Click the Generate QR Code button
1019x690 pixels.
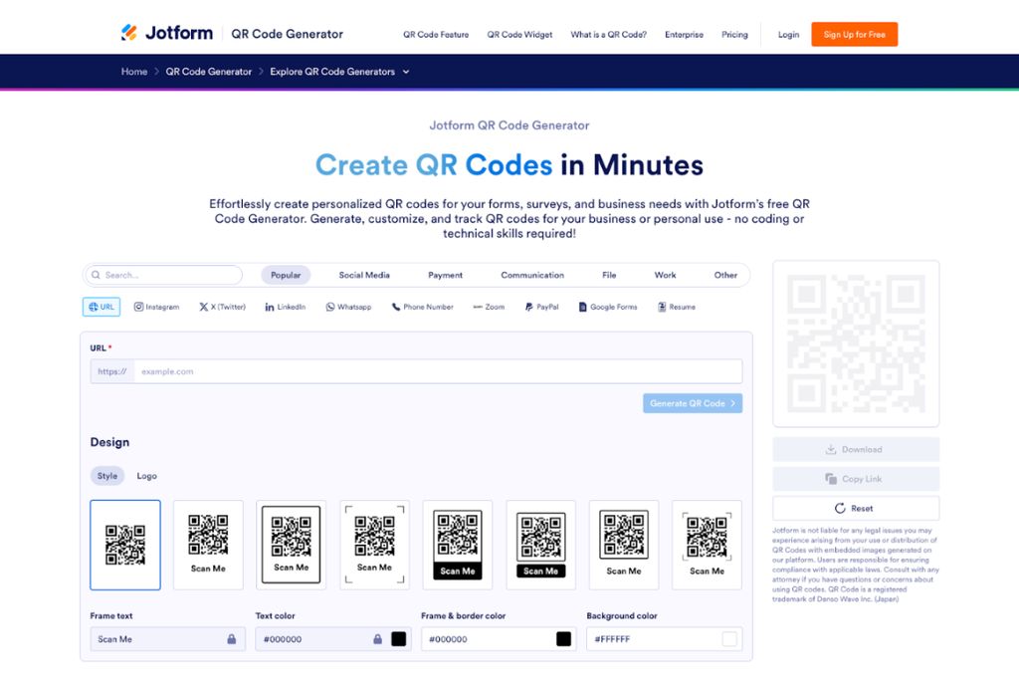[692, 403]
